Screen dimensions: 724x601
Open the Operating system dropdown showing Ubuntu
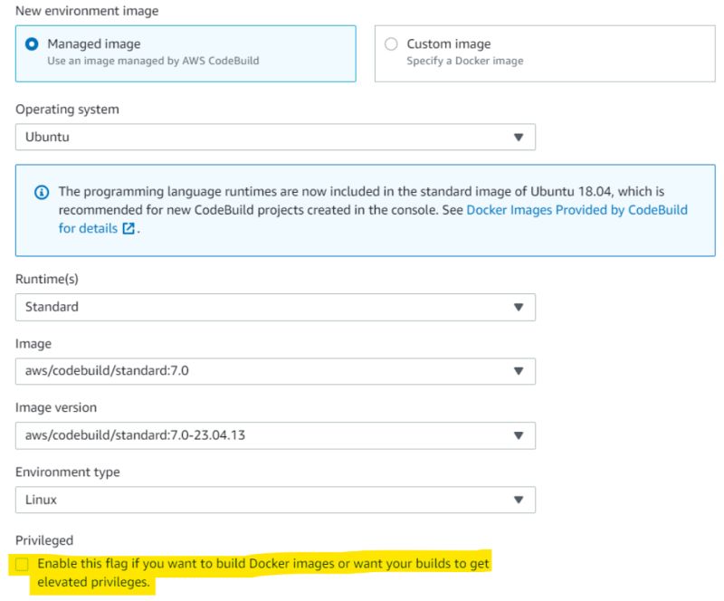click(x=275, y=137)
